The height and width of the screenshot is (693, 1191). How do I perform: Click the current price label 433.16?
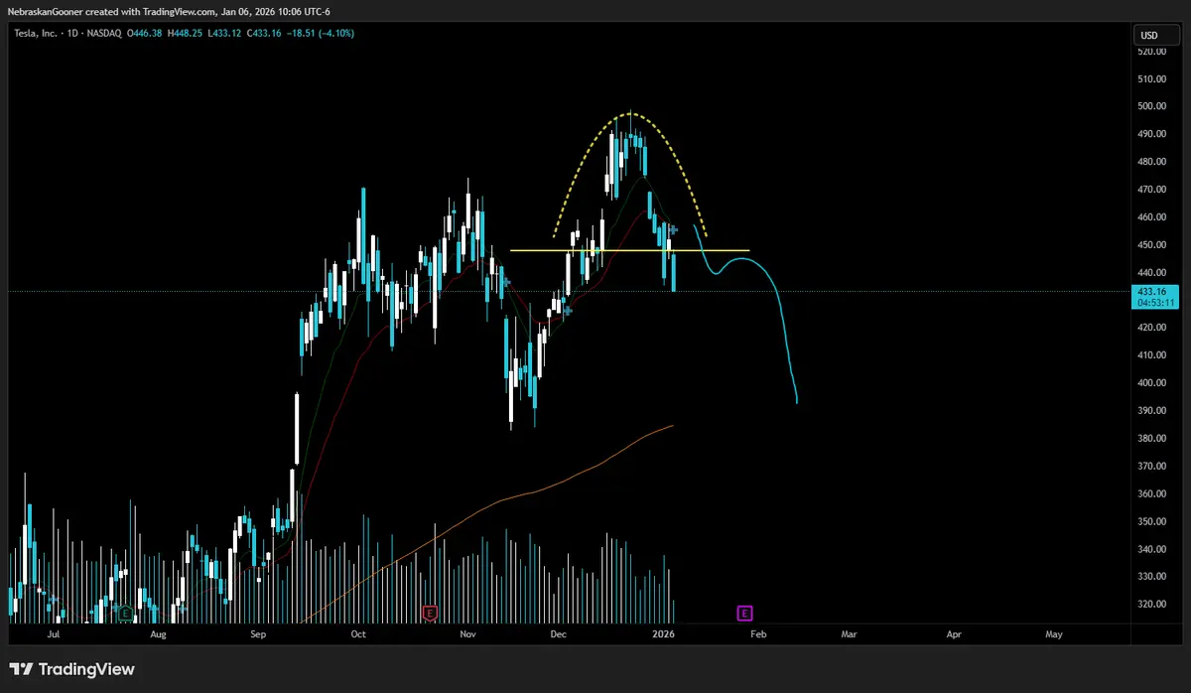(x=1153, y=292)
